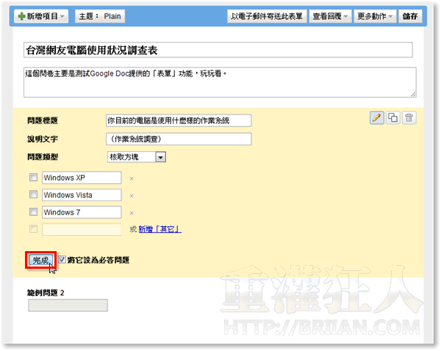Viewport: 441px width, 351px height.
Task: Edit the form title field
Action: pyautogui.click(x=218, y=50)
